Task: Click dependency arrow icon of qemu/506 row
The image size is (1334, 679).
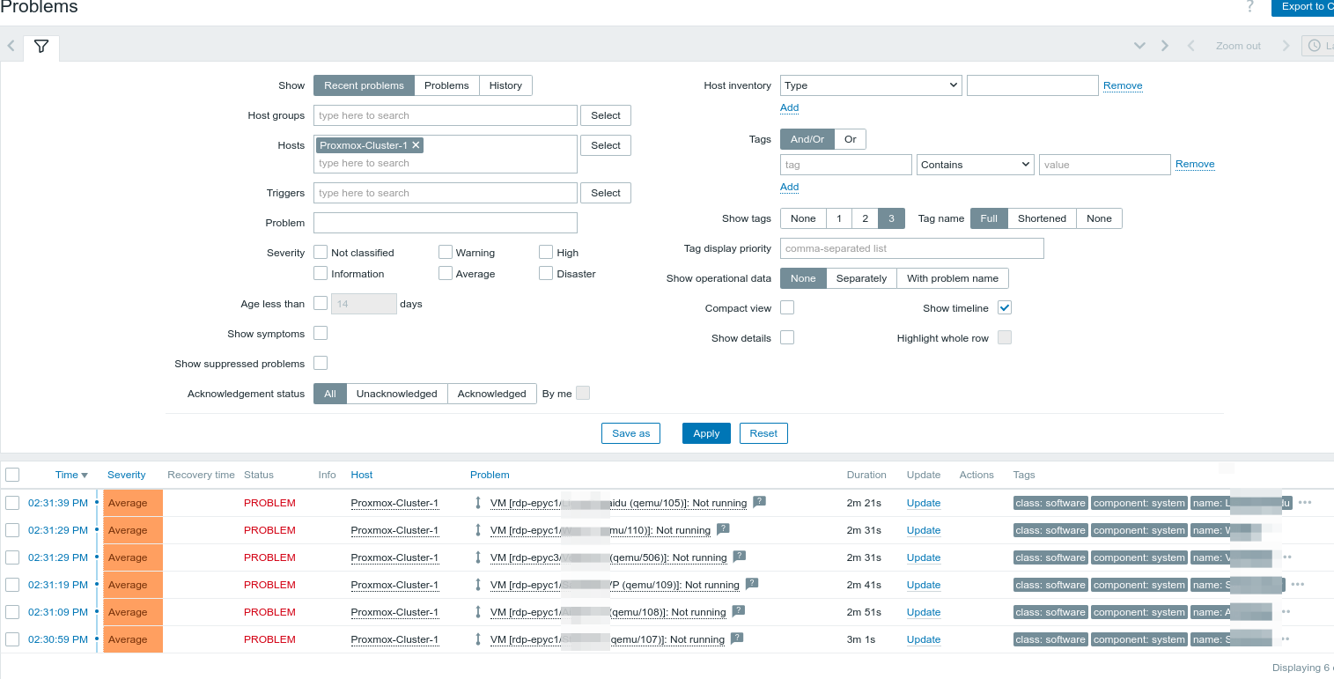Action: pyautogui.click(x=478, y=557)
